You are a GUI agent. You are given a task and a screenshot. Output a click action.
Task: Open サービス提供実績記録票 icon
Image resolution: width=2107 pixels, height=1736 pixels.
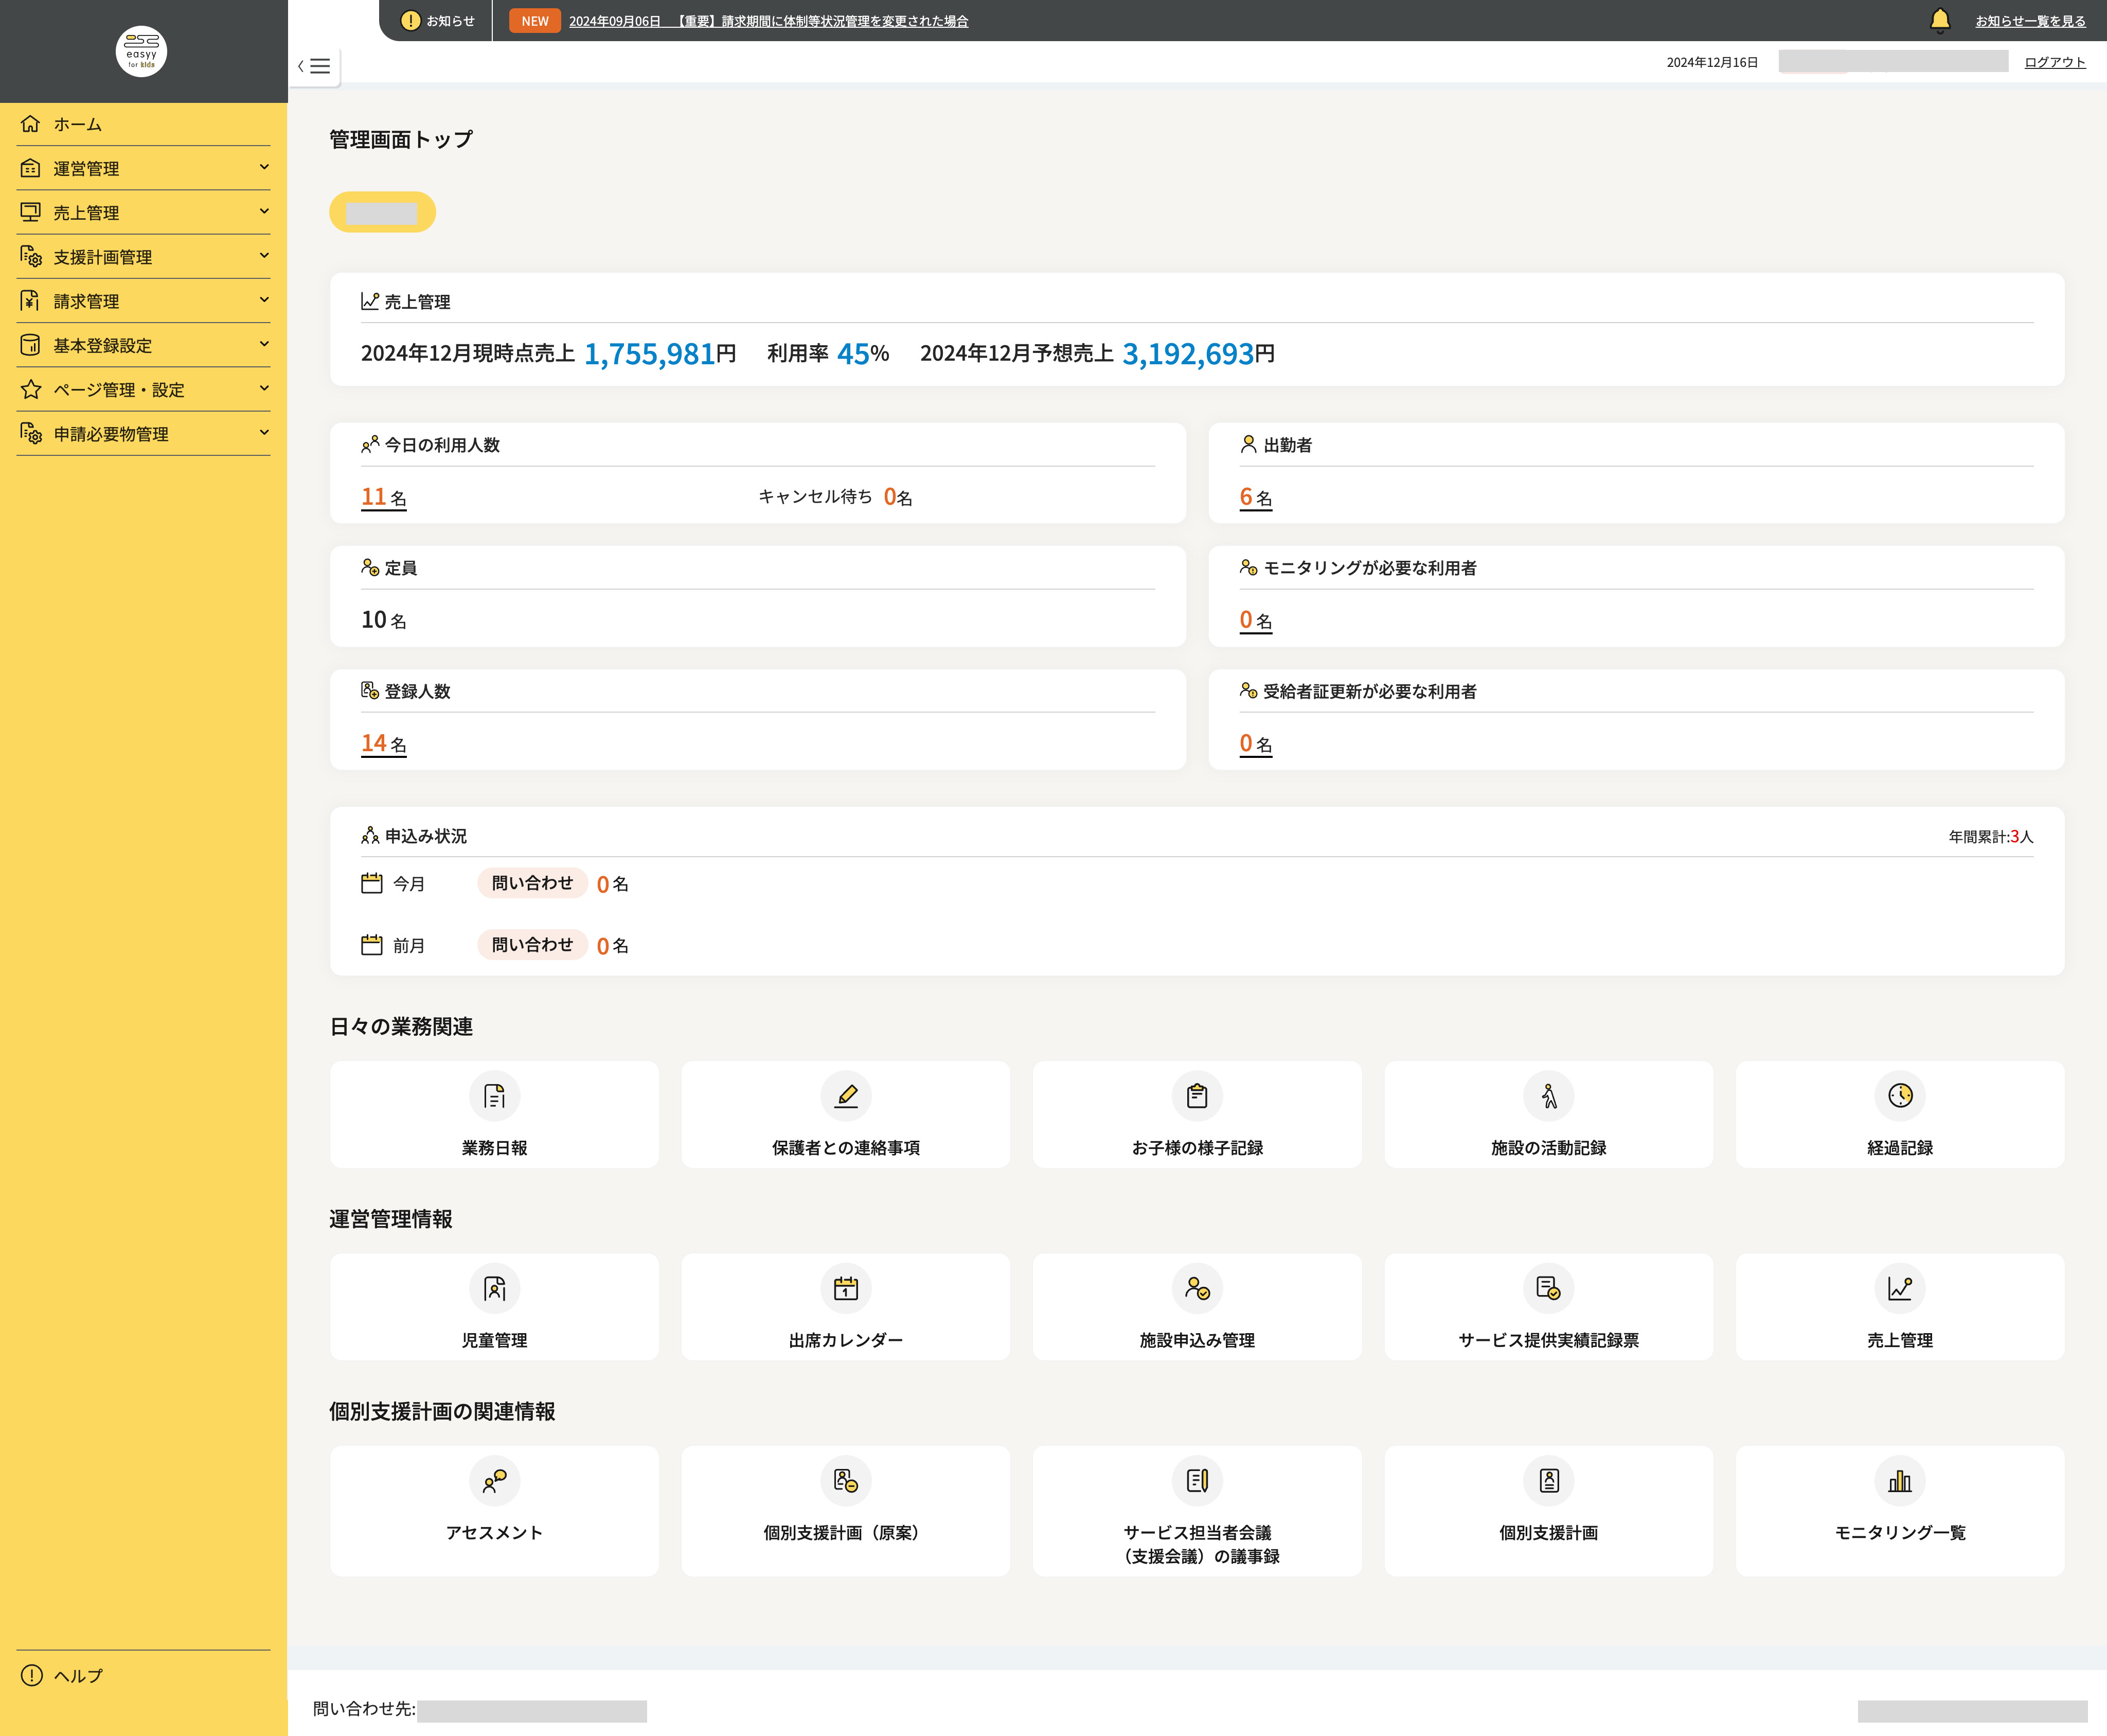1548,1288
